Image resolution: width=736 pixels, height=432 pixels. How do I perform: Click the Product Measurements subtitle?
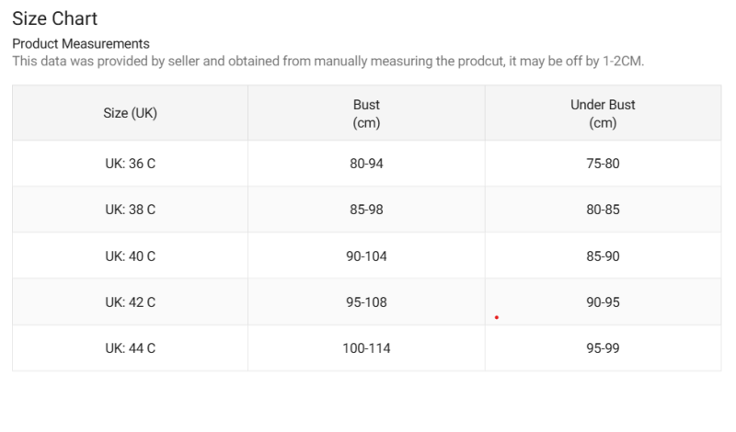pos(81,43)
